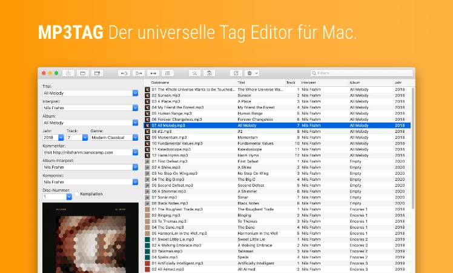Viewport: 453px width, 273px height.
Task: Click the Actions wand toolbar icon
Action: 195,73
